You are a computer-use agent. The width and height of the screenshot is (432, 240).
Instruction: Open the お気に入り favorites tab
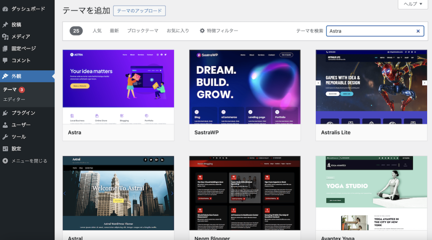coord(178,31)
